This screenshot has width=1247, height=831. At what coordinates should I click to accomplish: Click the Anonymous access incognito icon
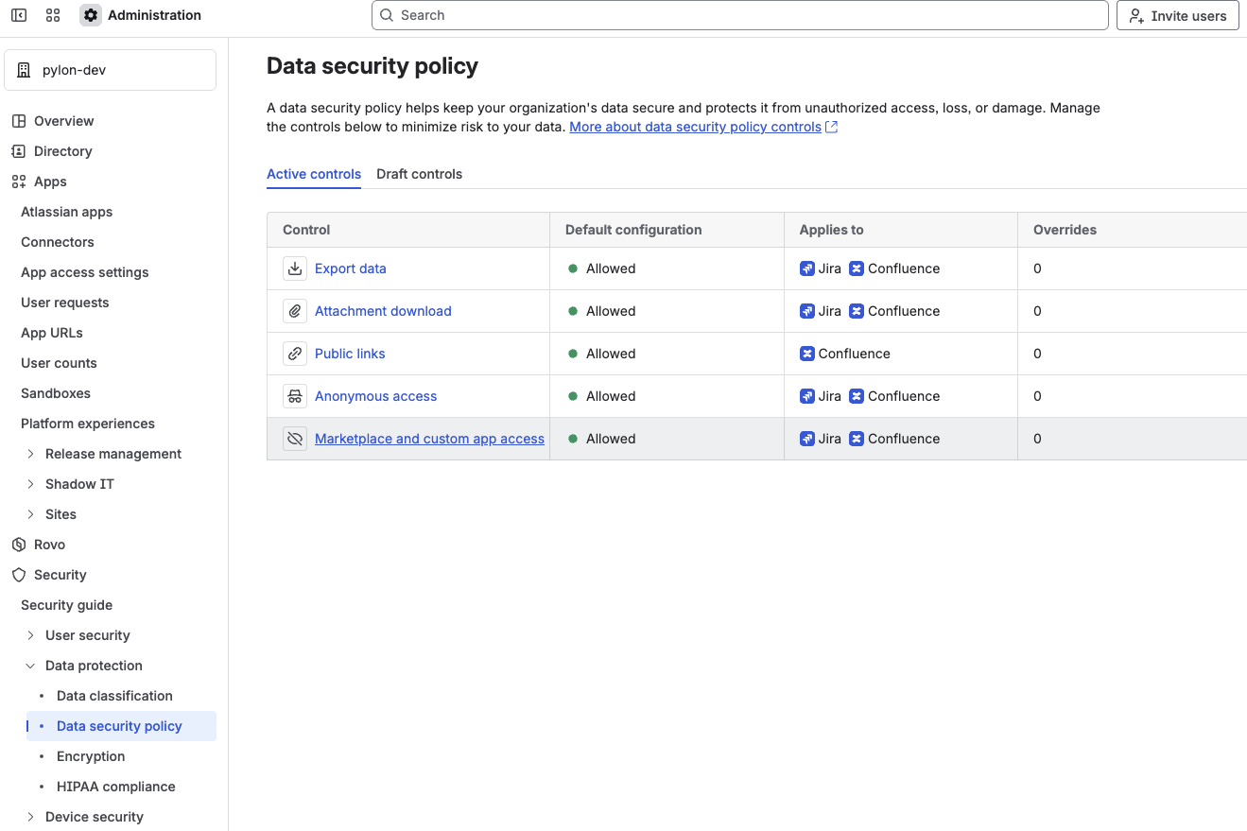click(x=295, y=396)
